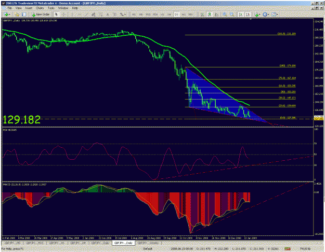Screen dimensions: 325x252
Task: Switch chart to M15 timeframe
Action: coord(148,15)
